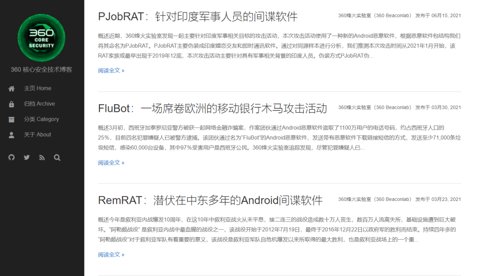The image size is (491, 276).
Task: Click the home icon in sidebar
Action: click(x=11, y=89)
